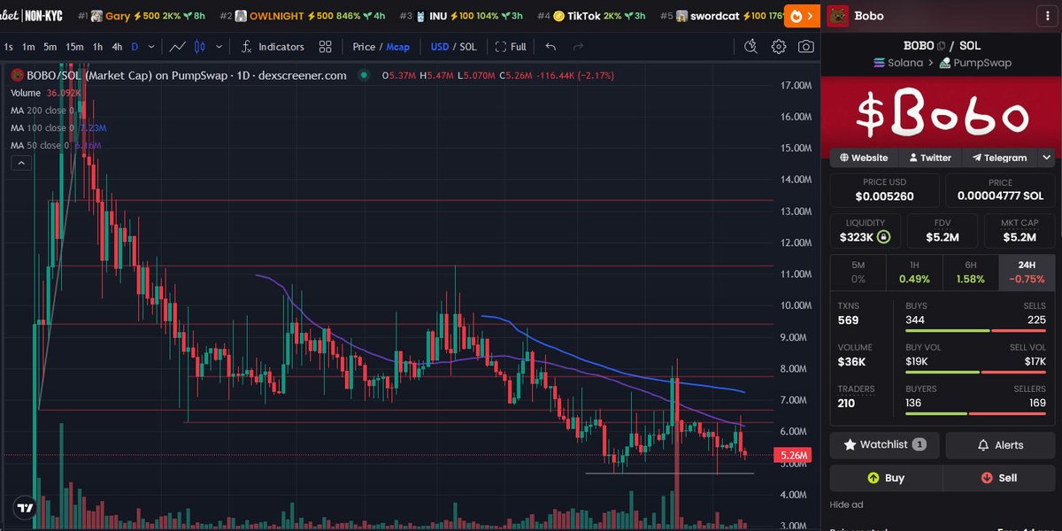Switch chart to Mcap mode
The width and height of the screenshot is (1062, 531).
(398, 47)
